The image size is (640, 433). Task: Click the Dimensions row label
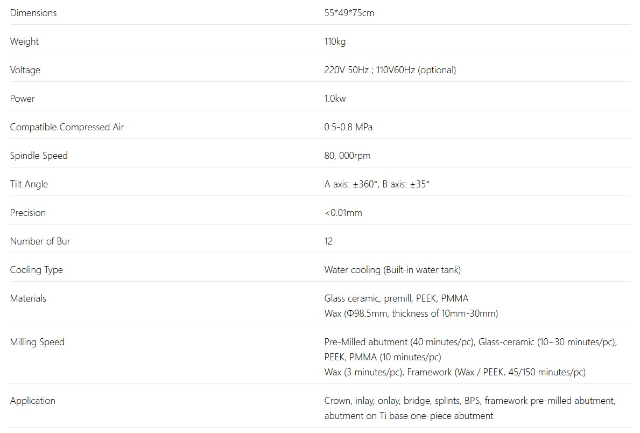[33, 13]
